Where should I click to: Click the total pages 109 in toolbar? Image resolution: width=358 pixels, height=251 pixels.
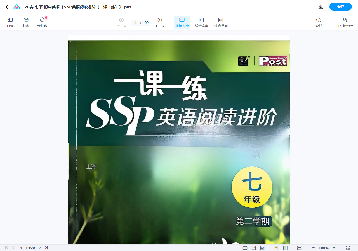pyautogui.click(x=146, y=23)
